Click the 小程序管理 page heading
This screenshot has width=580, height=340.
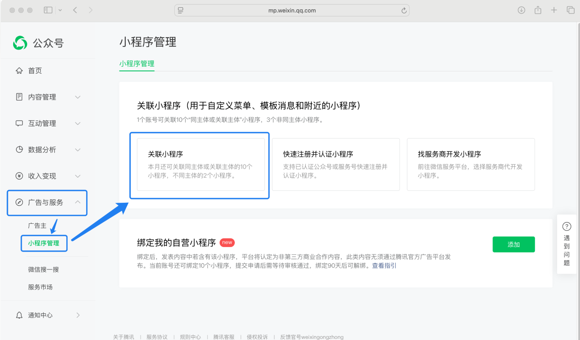pyautogui.click(x=148, y=42)
